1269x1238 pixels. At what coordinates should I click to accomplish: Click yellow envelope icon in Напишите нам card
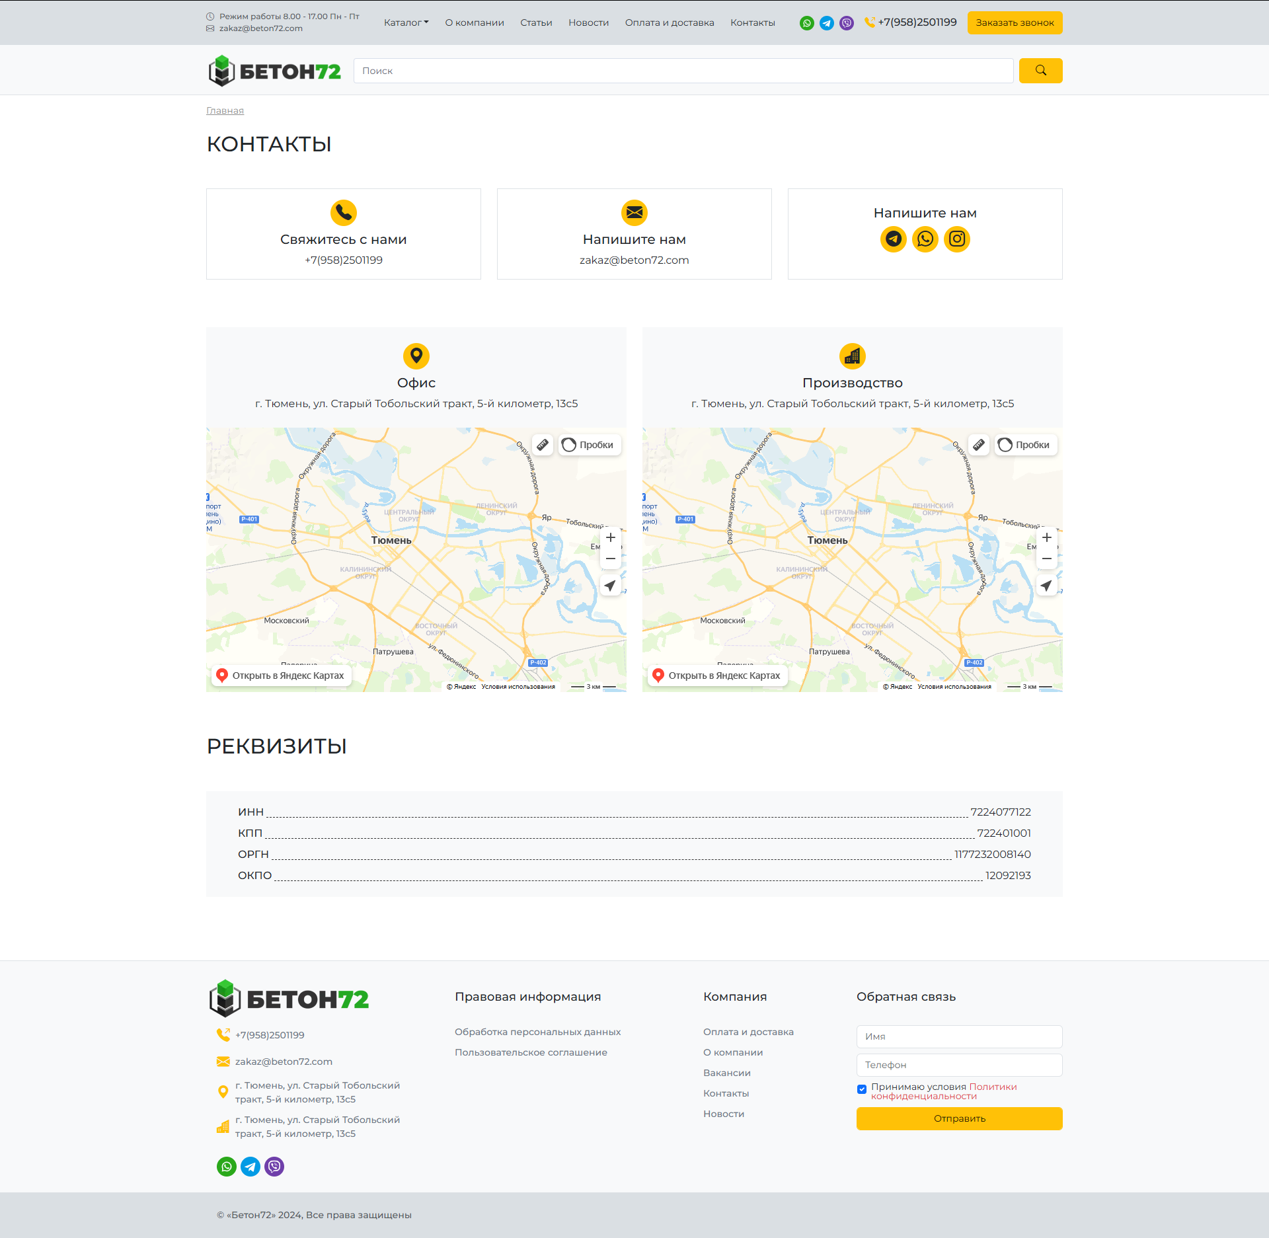pyautogui.click(x=634, y=213)
